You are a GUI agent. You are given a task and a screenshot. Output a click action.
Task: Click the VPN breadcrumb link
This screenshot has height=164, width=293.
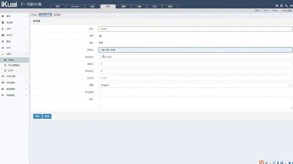point(266,11)
